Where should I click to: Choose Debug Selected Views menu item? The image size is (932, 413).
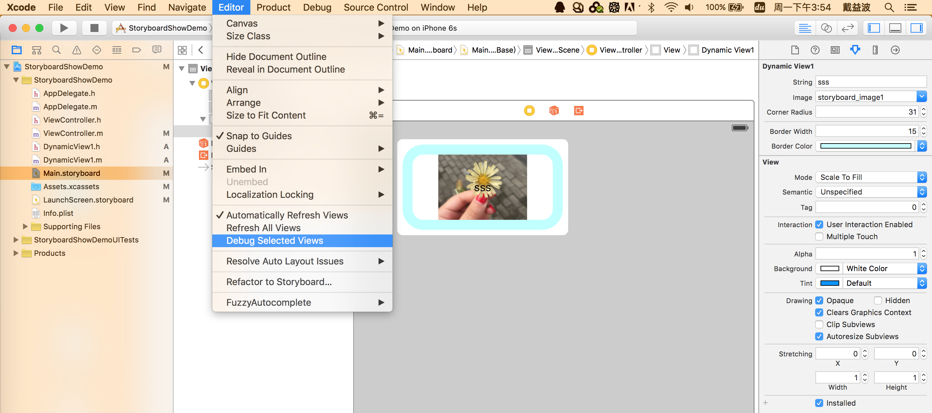point(302,240)
